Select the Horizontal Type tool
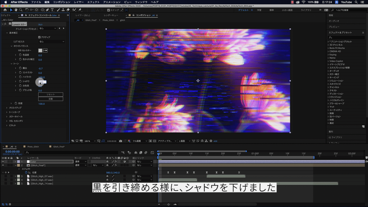 point(52,10)
